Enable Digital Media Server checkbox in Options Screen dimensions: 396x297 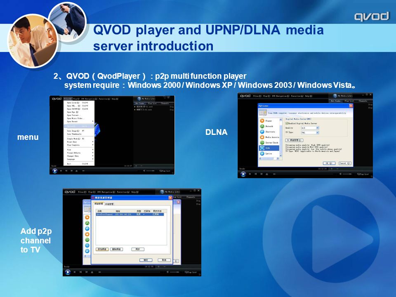point(287,123)
